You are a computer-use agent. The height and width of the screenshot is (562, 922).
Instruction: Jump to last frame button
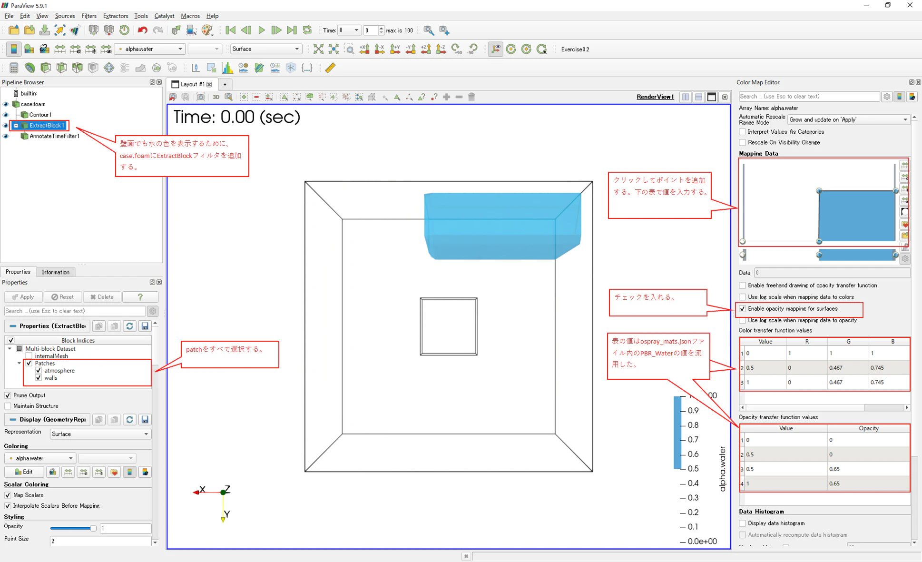292,30
